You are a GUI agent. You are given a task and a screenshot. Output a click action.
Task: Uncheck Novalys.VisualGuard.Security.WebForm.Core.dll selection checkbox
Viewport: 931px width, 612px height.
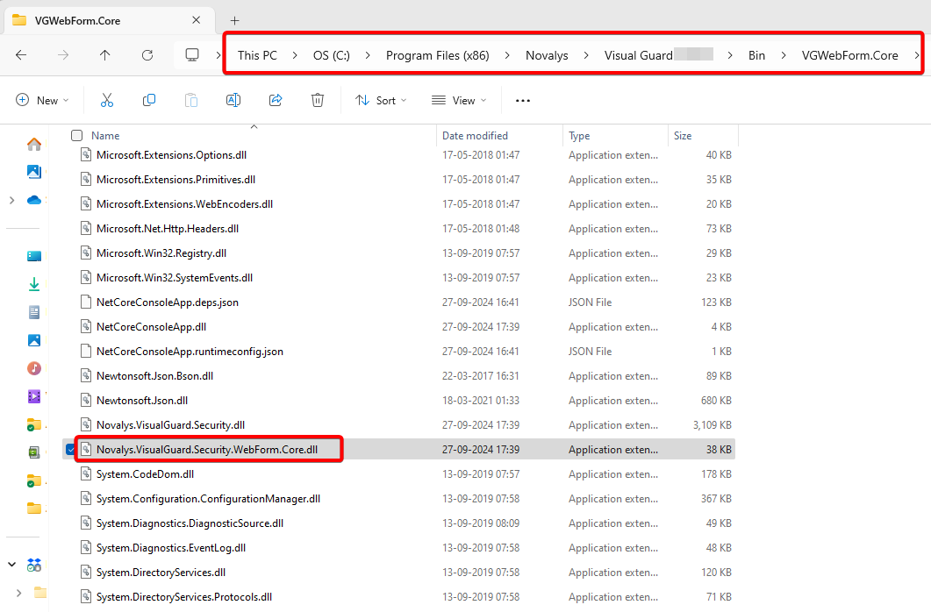pyautogui.click(x=70, y=449)
